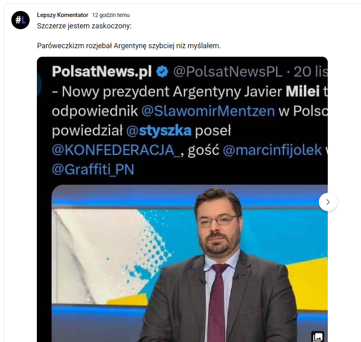The image size is (361, 342).
Task: Click the Lepszy Komentator channel name
Action: point(63,15)
